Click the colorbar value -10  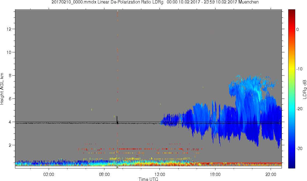click(299, 69)
